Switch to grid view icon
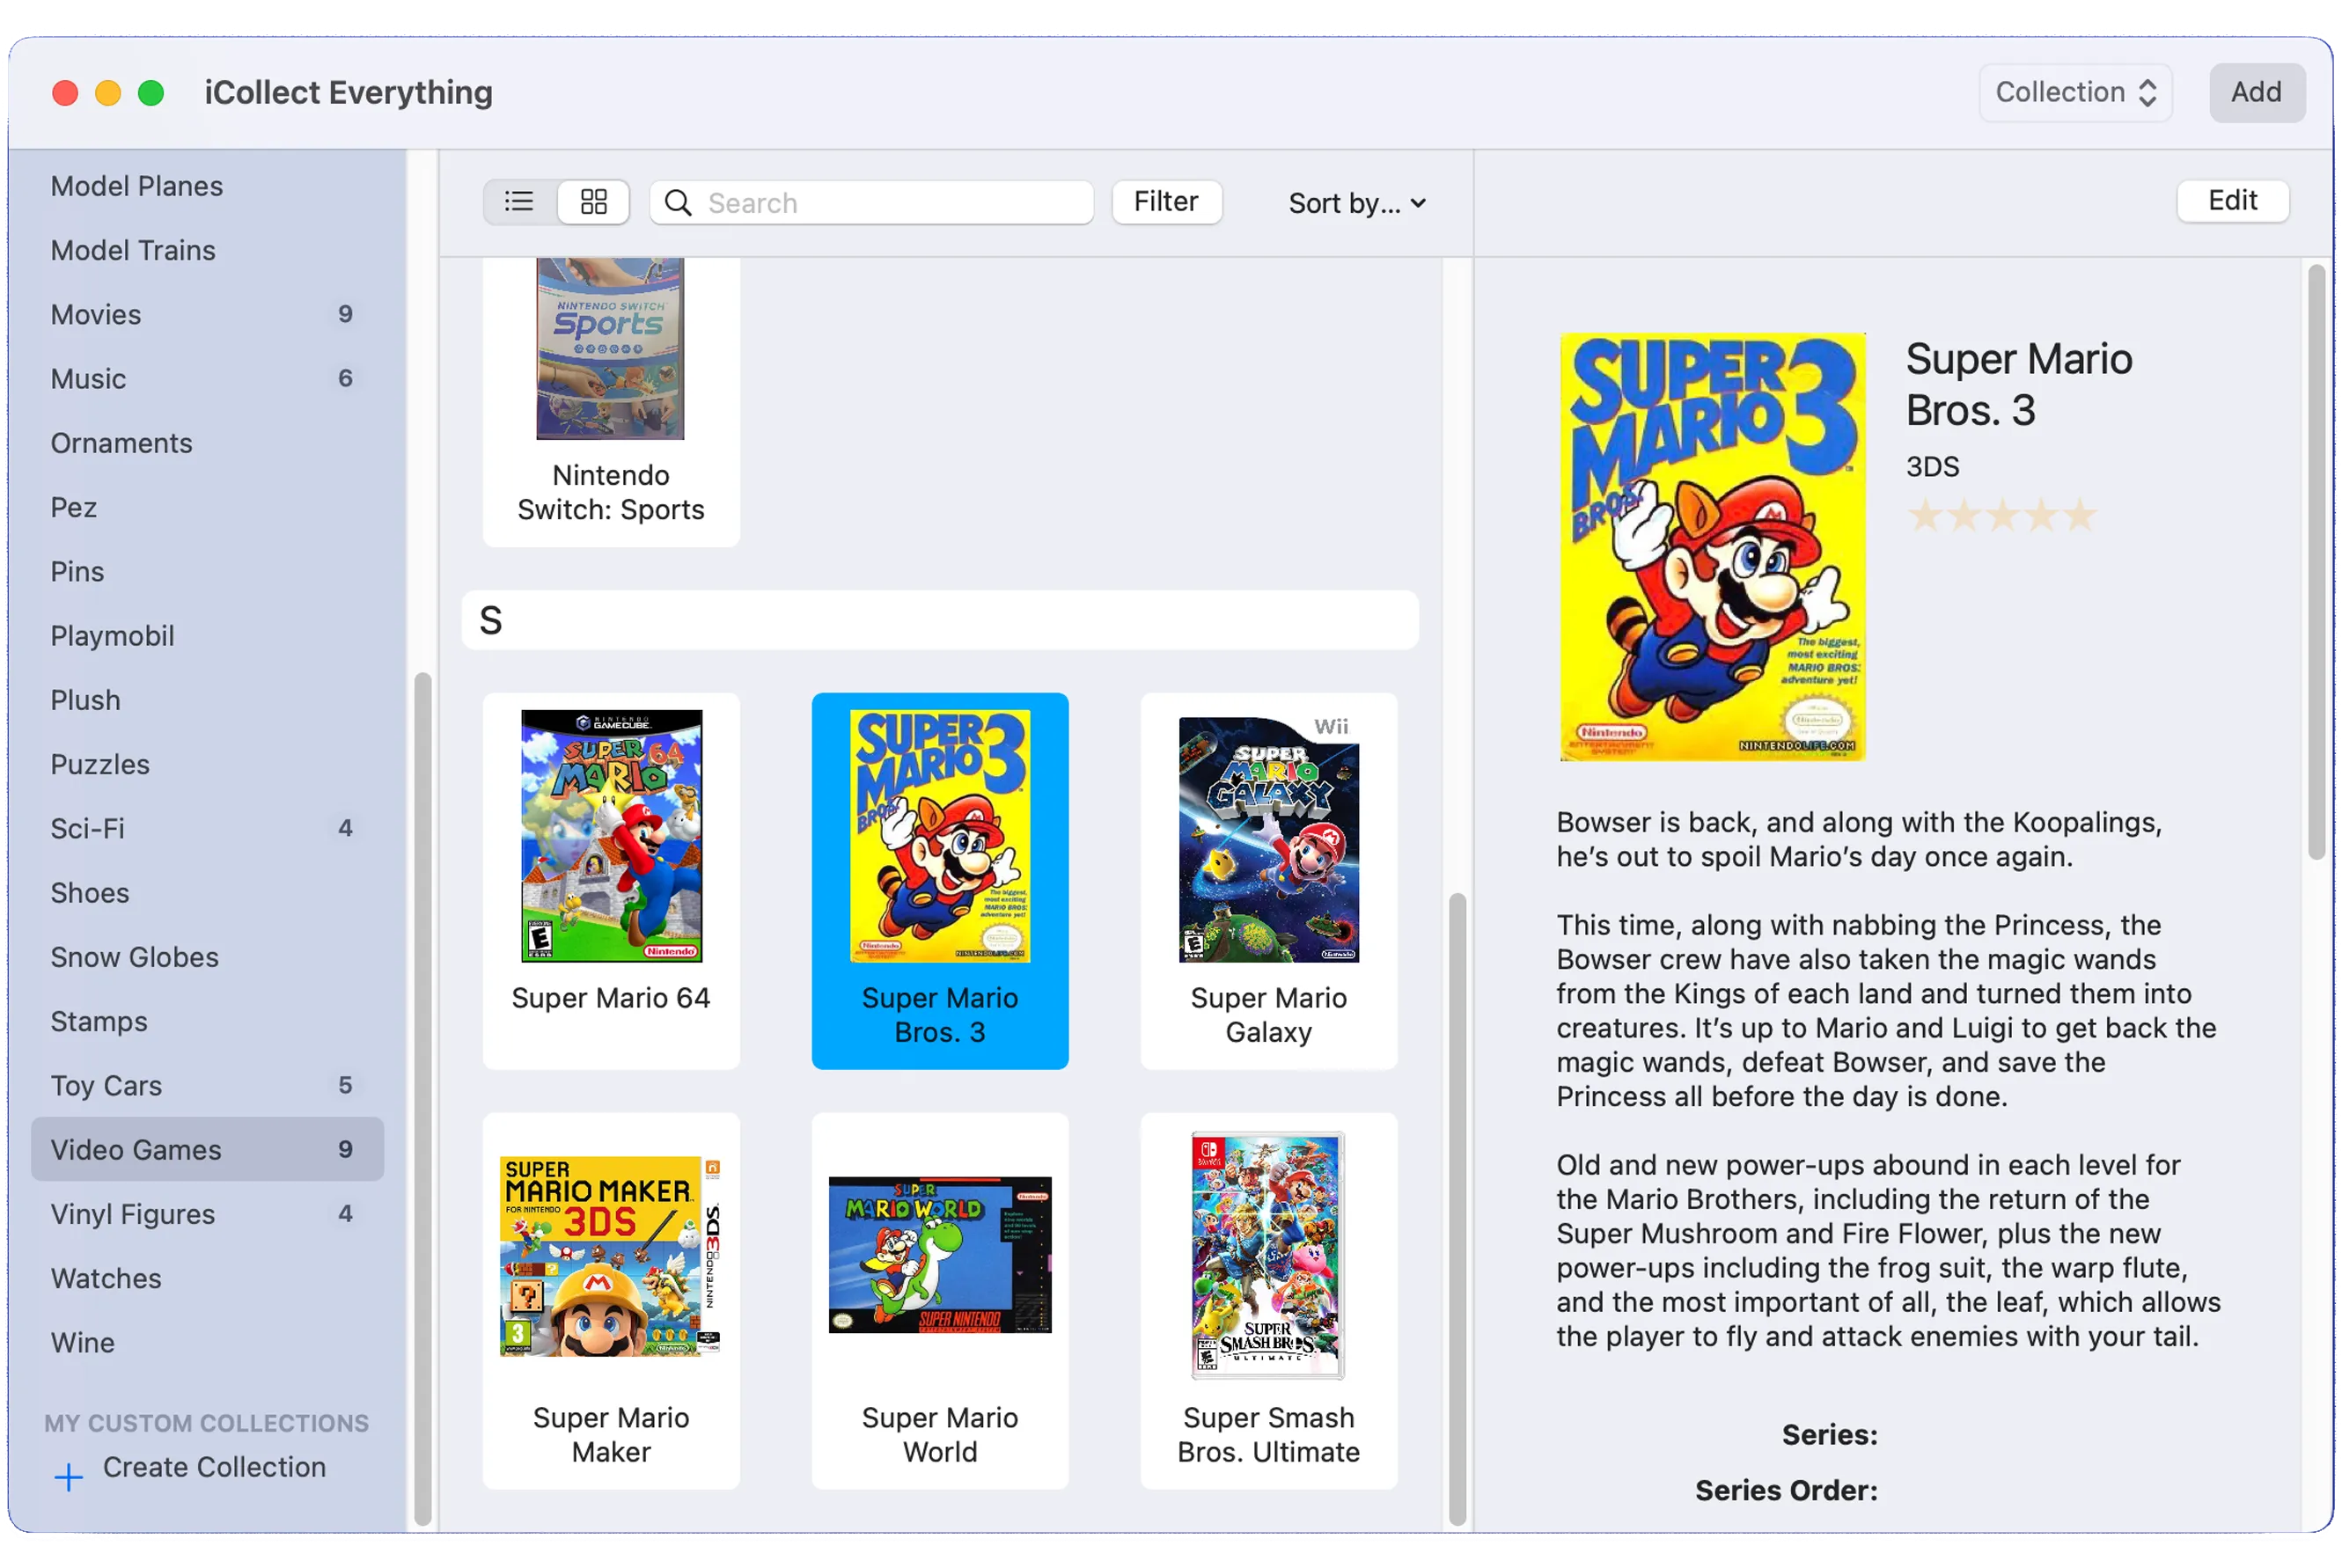This screenshot has height=1568, width=2342. coord(594,202)
